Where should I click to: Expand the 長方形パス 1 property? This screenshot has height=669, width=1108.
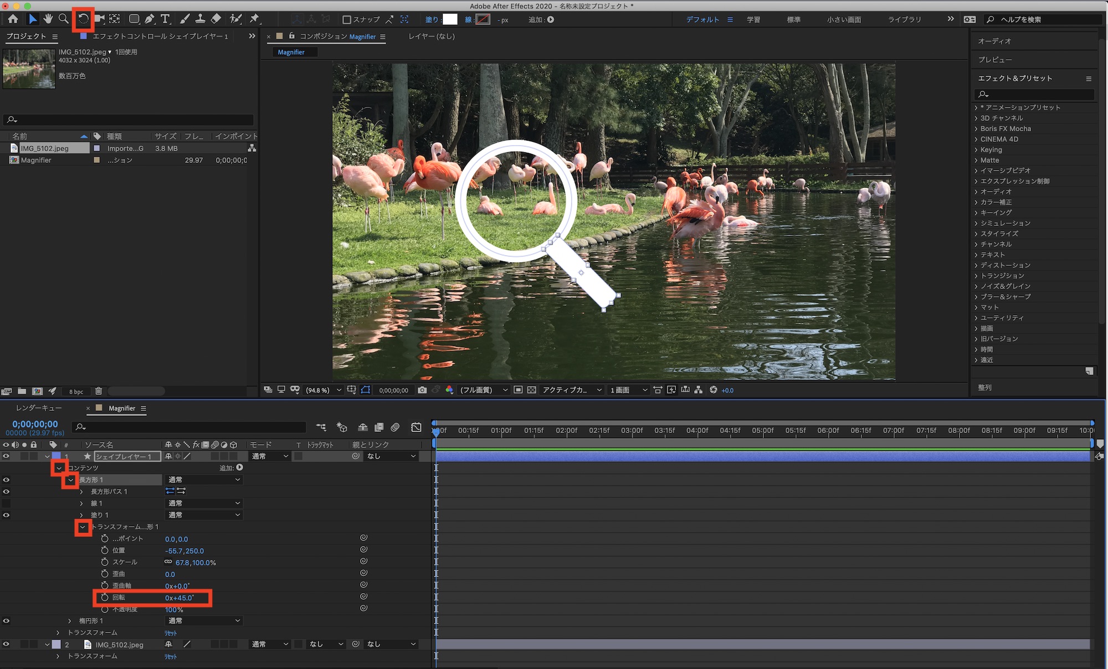(x=81, y=492)
